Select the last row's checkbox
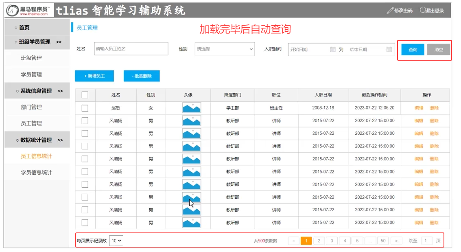This screenshot has height=252, width=461. click(85, 223)
